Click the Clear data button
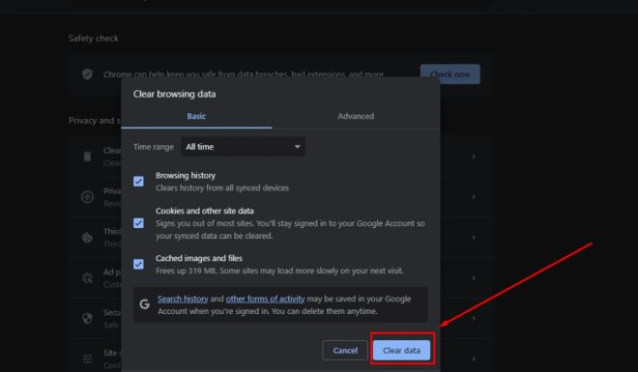 click(x=401, y=351)
